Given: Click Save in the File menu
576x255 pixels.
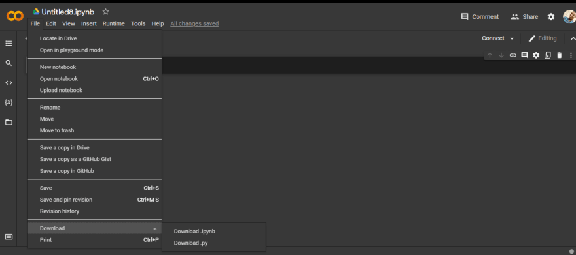Looking at the screenshot, I should pyautogui.click(x=95, y=188).
